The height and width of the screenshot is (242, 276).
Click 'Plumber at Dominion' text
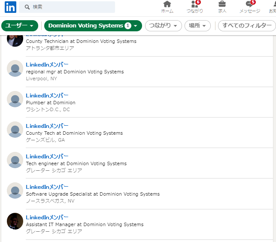[51, 103]
